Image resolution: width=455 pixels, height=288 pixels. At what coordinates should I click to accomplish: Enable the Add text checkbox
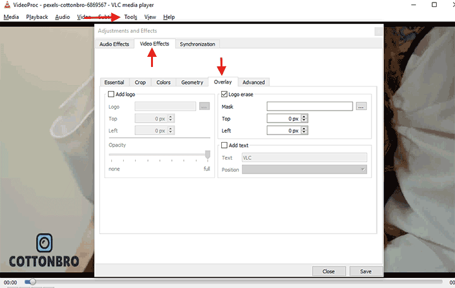(x=224, y=145)
